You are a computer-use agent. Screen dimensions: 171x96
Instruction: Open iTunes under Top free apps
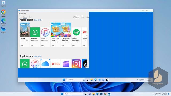(x=35, y=64)
